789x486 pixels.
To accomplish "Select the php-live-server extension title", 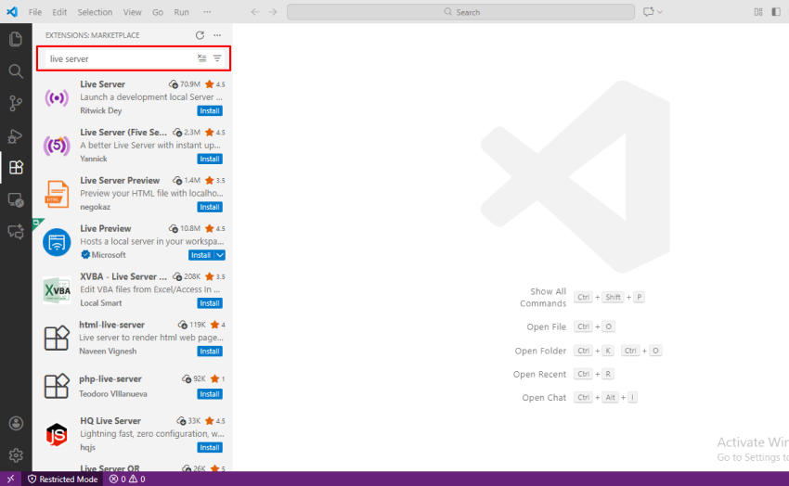I will coord(110,379).
